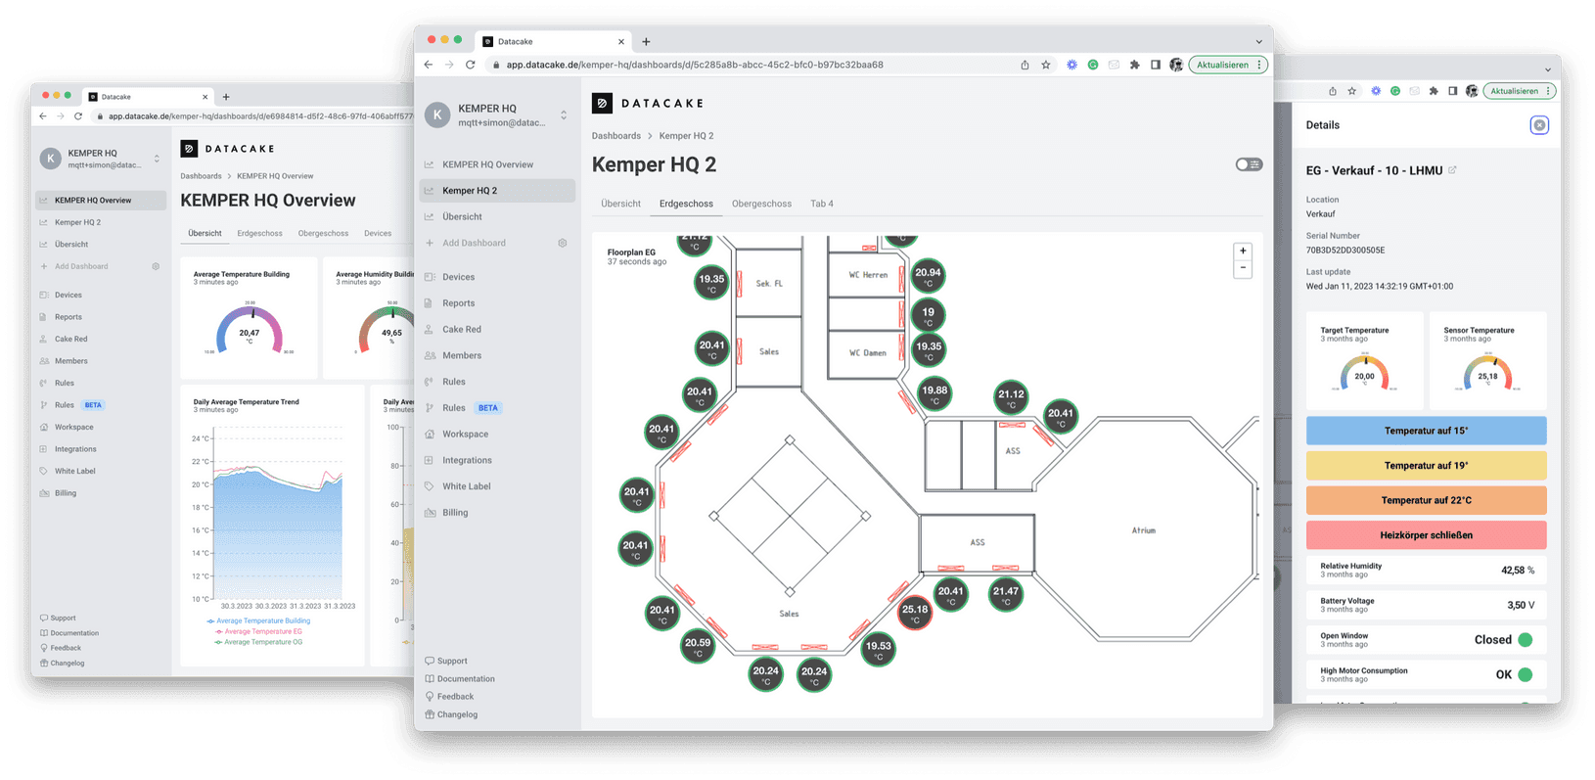Screen dimensions: 1595x780
Task: Click the Workspace icon in the center sidebar
Action: click(429, 434)
